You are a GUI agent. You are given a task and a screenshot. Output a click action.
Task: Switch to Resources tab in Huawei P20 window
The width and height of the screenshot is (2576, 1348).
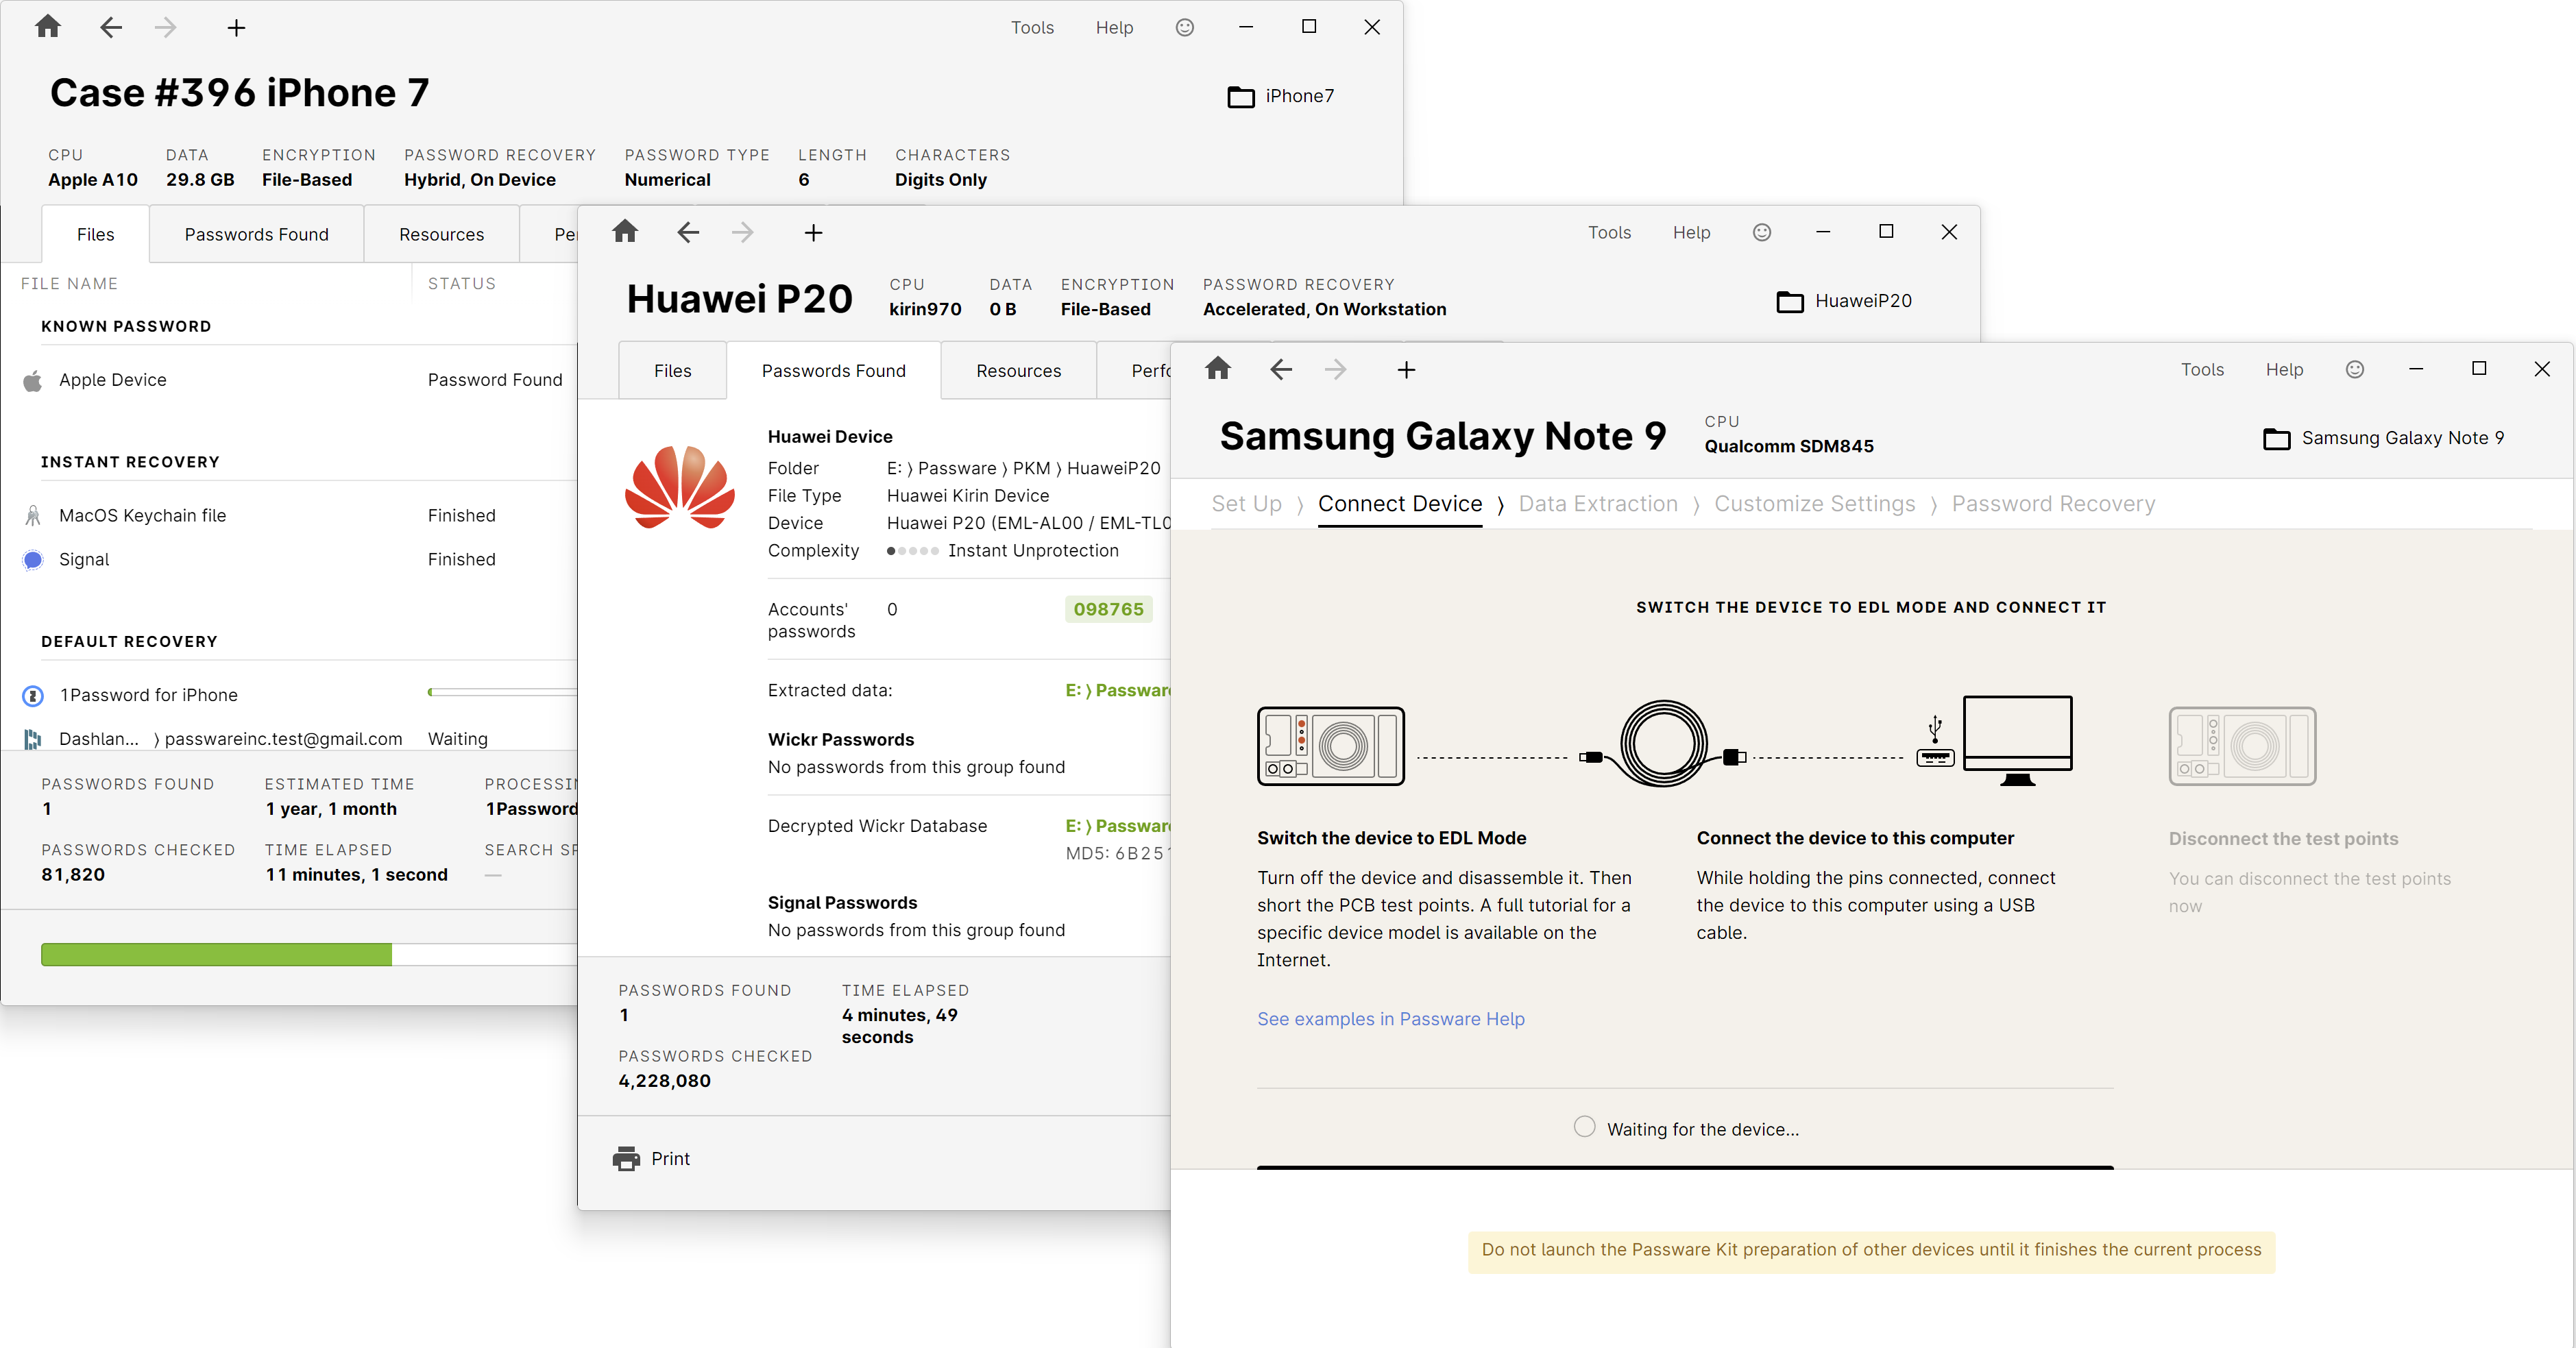tap(1018, 371)
